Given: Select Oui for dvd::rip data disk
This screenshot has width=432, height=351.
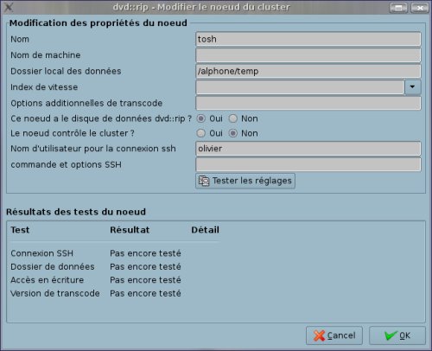Looking at the screenshot, I should (x=200, y=118).
